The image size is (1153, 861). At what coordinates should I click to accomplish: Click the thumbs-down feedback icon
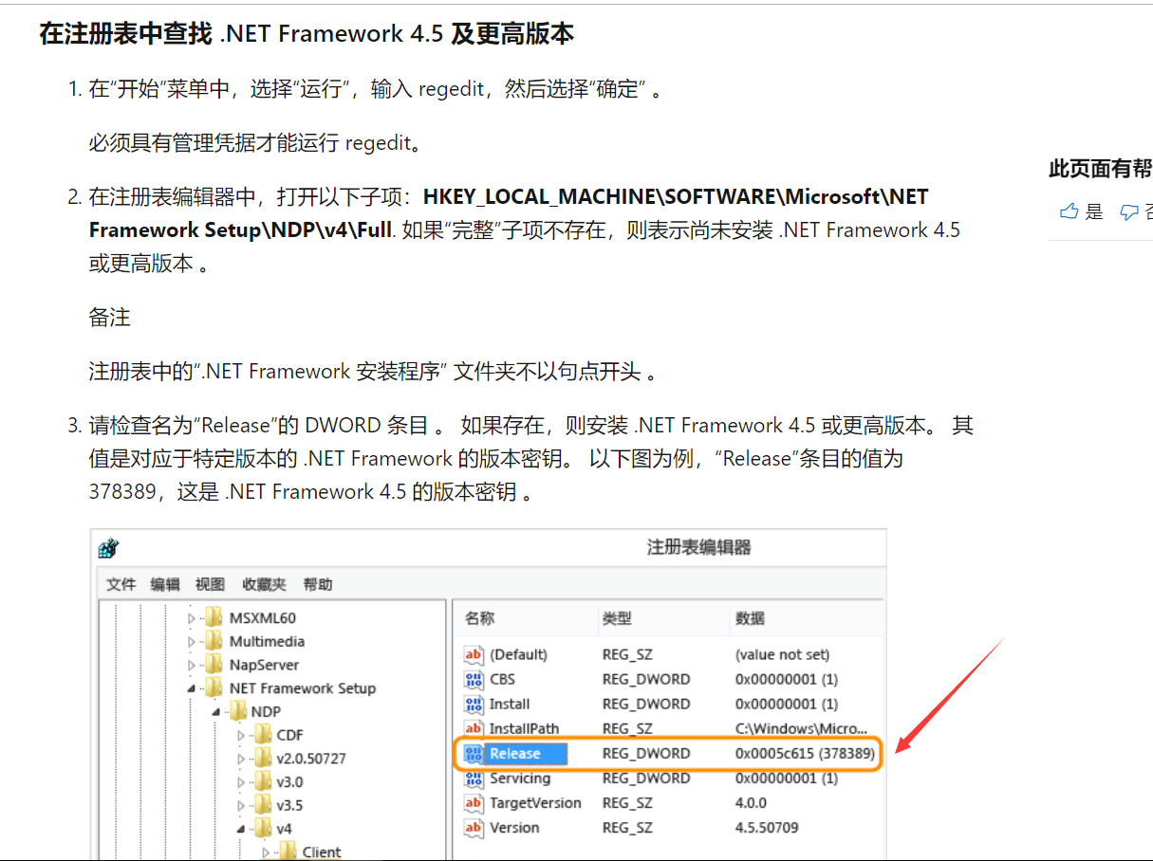(x=1128, y=211)
